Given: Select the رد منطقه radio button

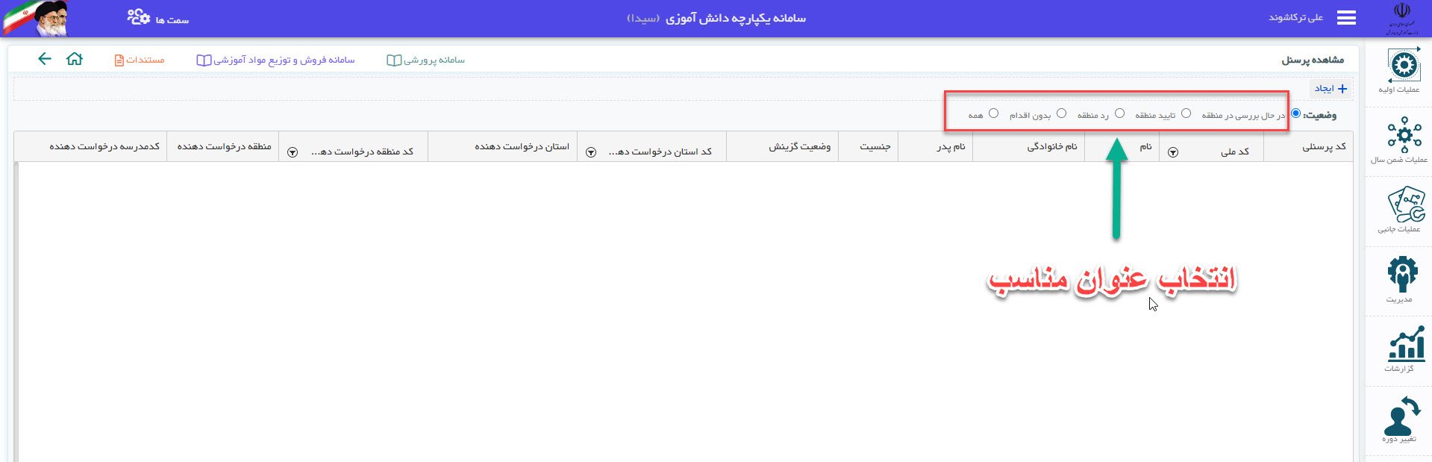Looking at the screenshot, I should [x=1119, y=113].
